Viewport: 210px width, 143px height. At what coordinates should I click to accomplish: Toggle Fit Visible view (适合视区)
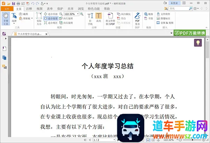[51, 23]
